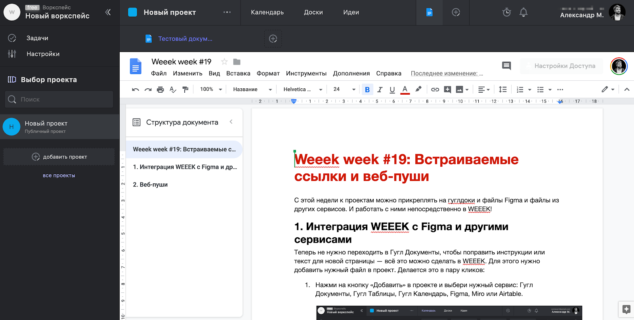
Task: Open the timer clock icon
Action: click(x=506, y=12)
